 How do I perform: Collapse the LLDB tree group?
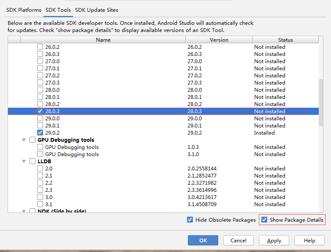(x=24, y=162)
